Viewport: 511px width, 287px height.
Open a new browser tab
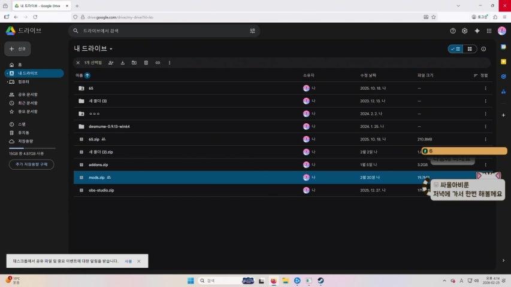[x=77, y=6]
